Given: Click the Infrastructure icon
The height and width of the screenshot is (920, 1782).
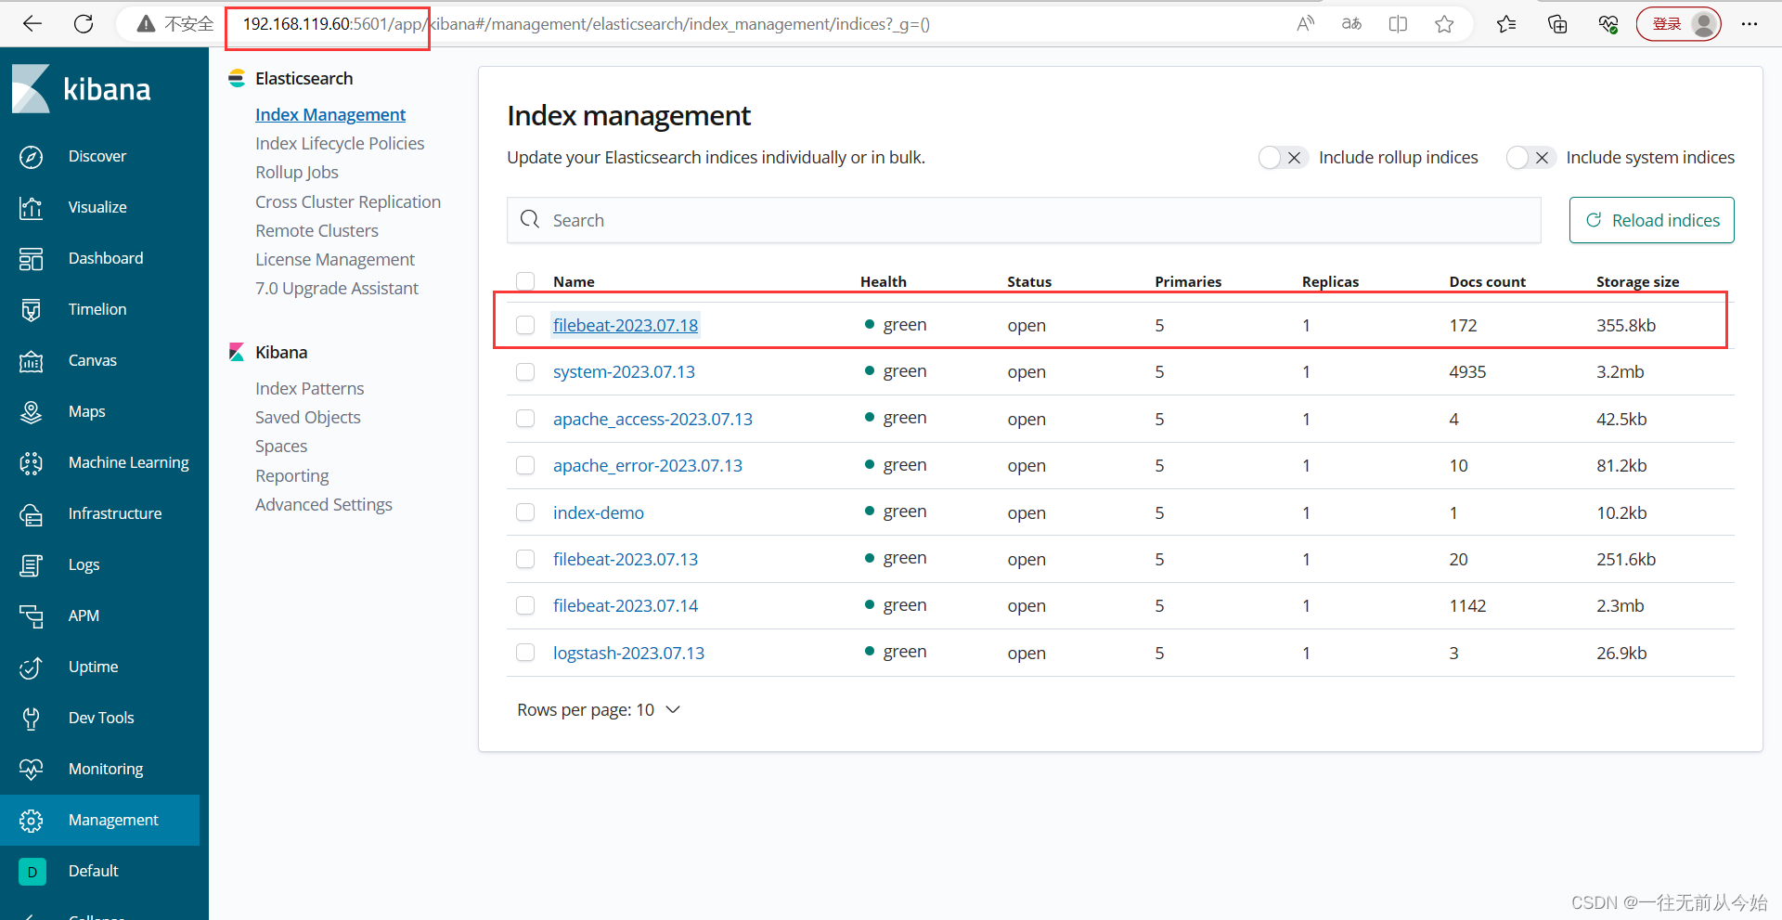Looking at the screenshot, I should pos(32,514).
